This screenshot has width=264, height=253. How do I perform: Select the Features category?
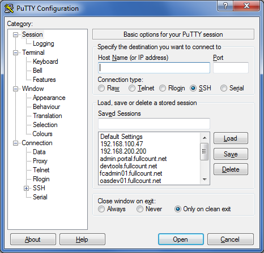pyautogui.click(x=44, y=80)
